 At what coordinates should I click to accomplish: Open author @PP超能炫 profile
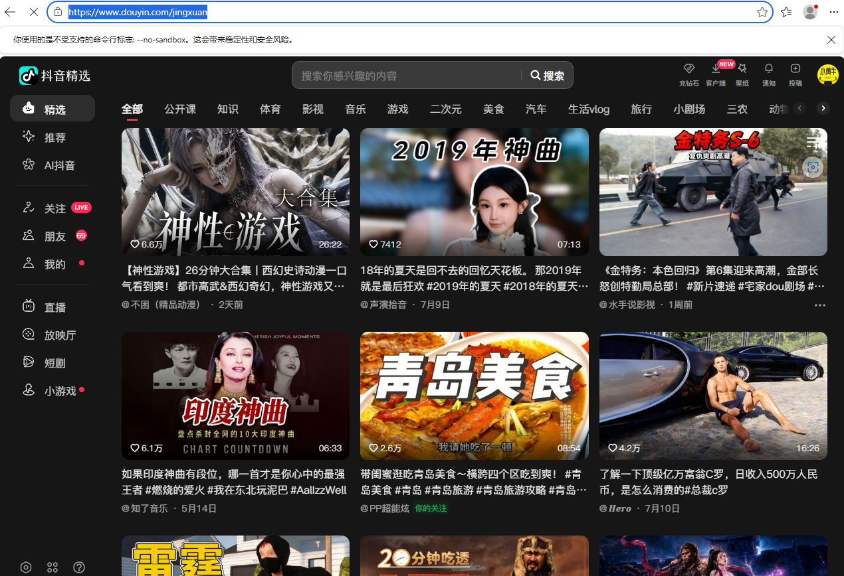[x=384, y=508]
